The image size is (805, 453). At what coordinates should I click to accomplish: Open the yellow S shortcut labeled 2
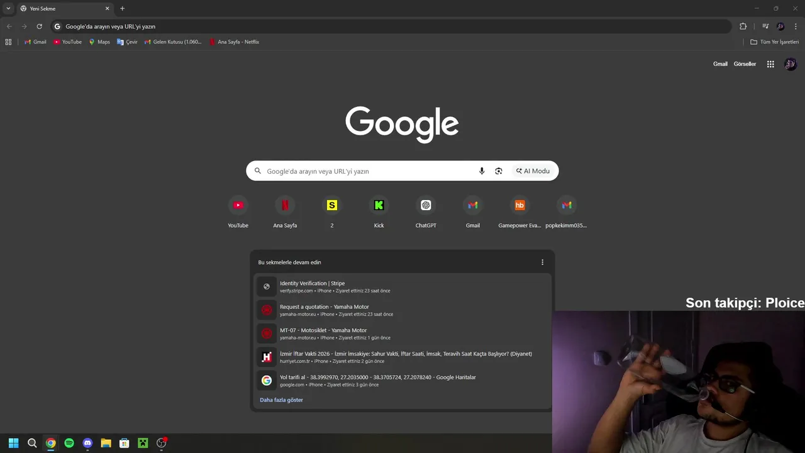point(332,212)
